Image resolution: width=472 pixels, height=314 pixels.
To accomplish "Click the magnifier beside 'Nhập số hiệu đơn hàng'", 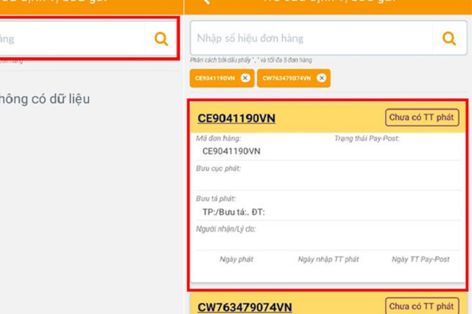I will pos(449,38).
